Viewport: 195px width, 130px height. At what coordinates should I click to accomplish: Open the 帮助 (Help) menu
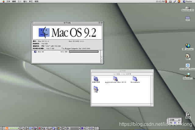[x=37, y=2]
